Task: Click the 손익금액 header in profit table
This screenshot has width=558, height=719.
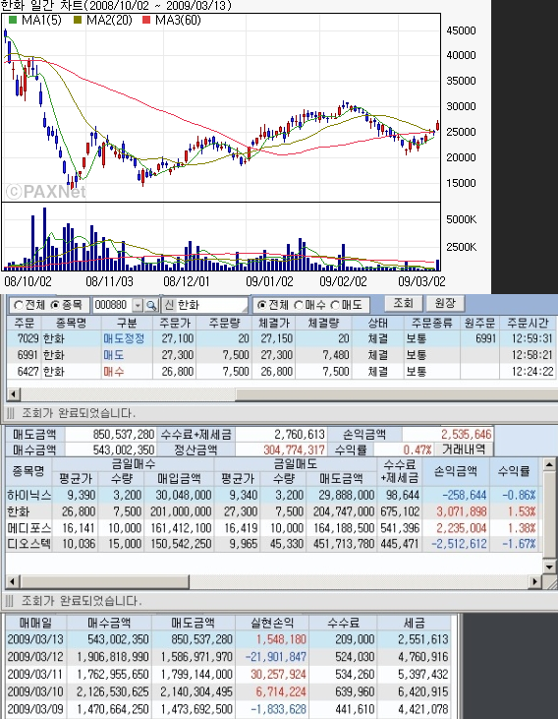Action: (x=456, y=471)
